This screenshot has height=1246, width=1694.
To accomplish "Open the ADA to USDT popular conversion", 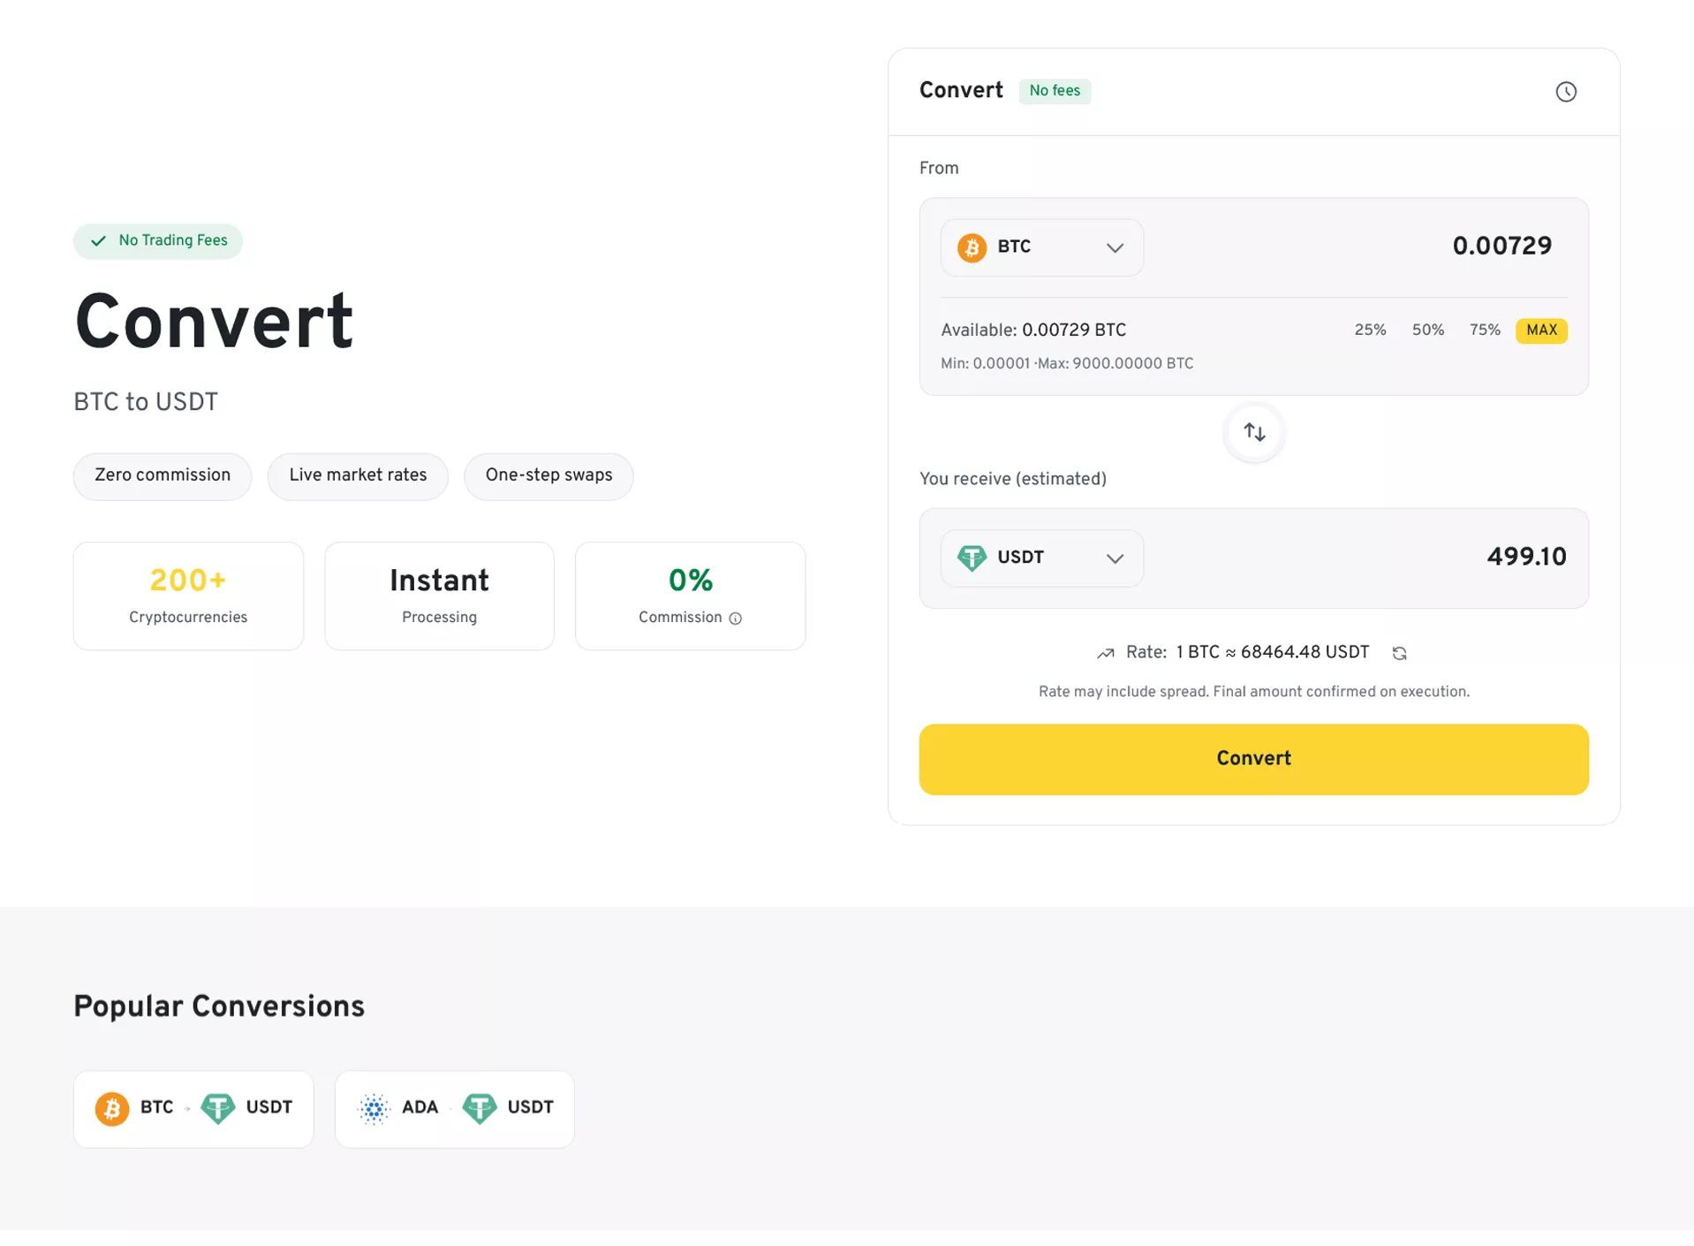I will coord(454,1108).
